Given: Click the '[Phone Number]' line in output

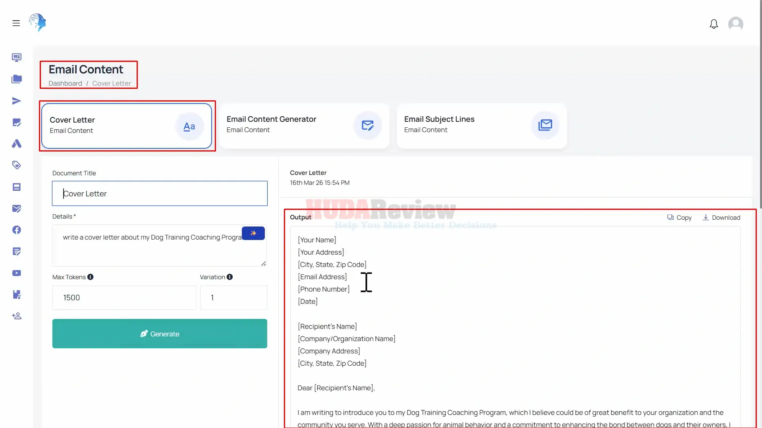Looking at the screenshot, I should coord(324,289).
